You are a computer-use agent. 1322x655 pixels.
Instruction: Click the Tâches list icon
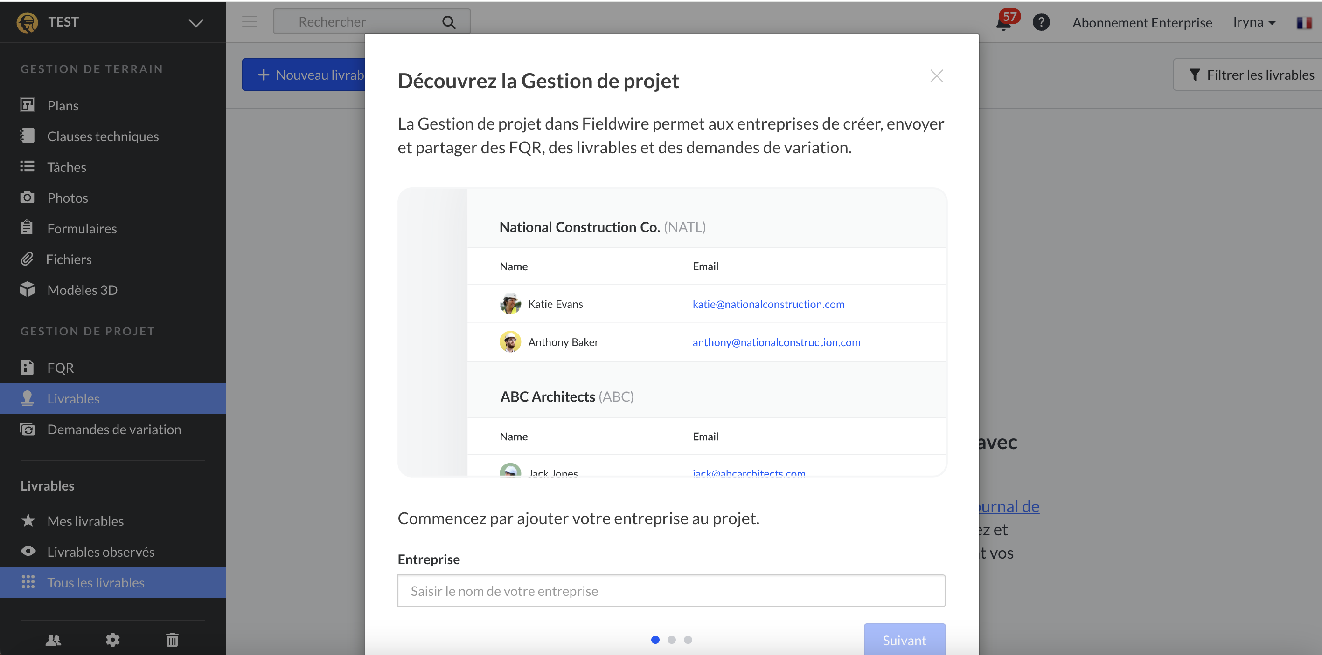[27, 167]
